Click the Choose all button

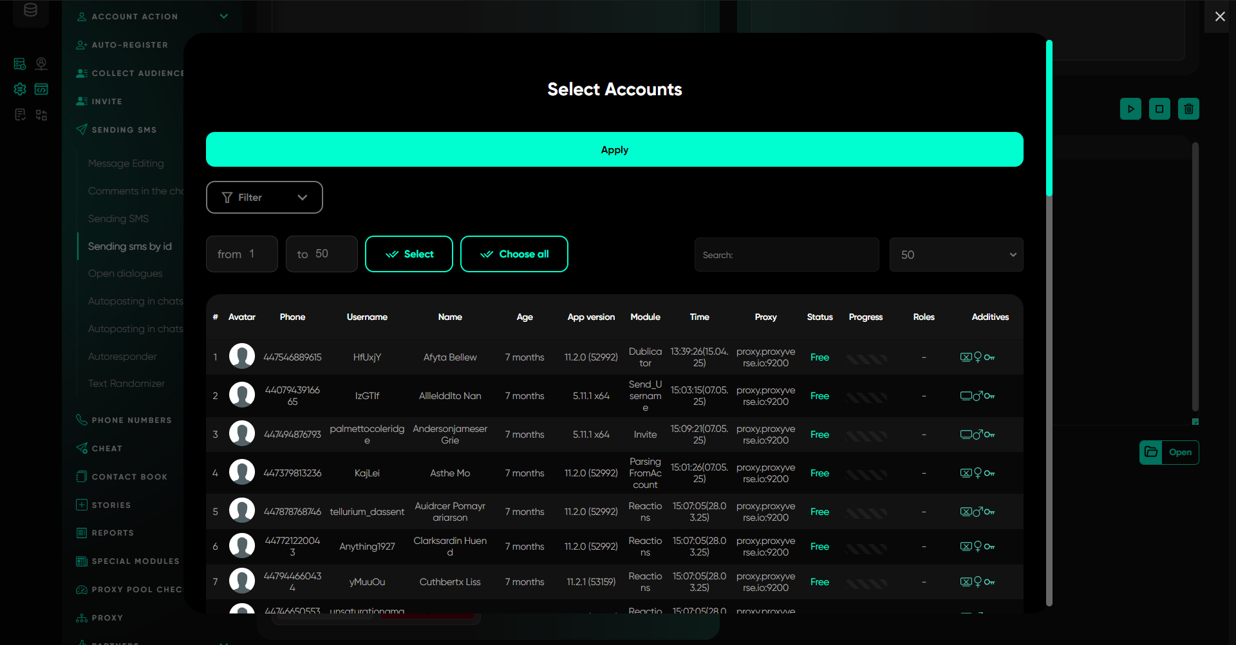(x=514, y=254)
